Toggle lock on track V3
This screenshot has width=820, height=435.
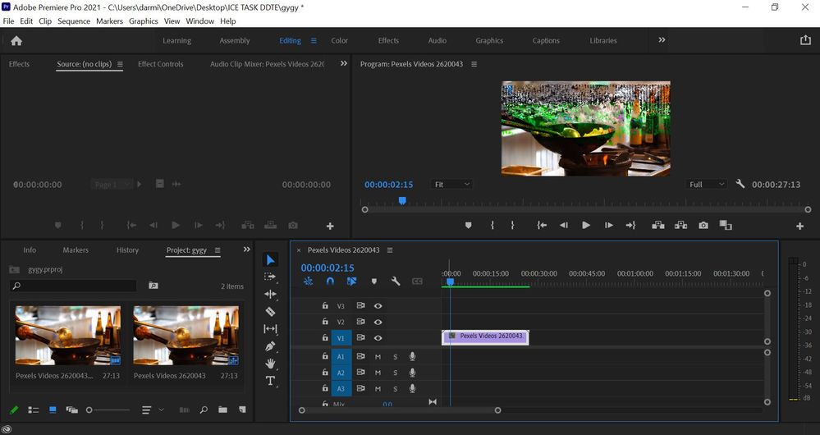325,305
